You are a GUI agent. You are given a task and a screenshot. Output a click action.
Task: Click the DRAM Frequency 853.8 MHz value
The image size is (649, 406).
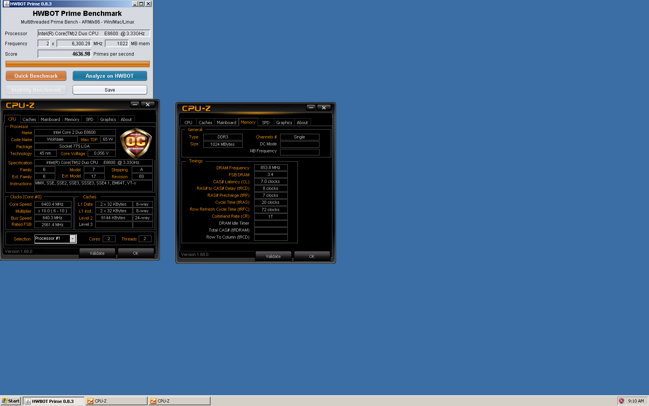[x=271, y=168]
